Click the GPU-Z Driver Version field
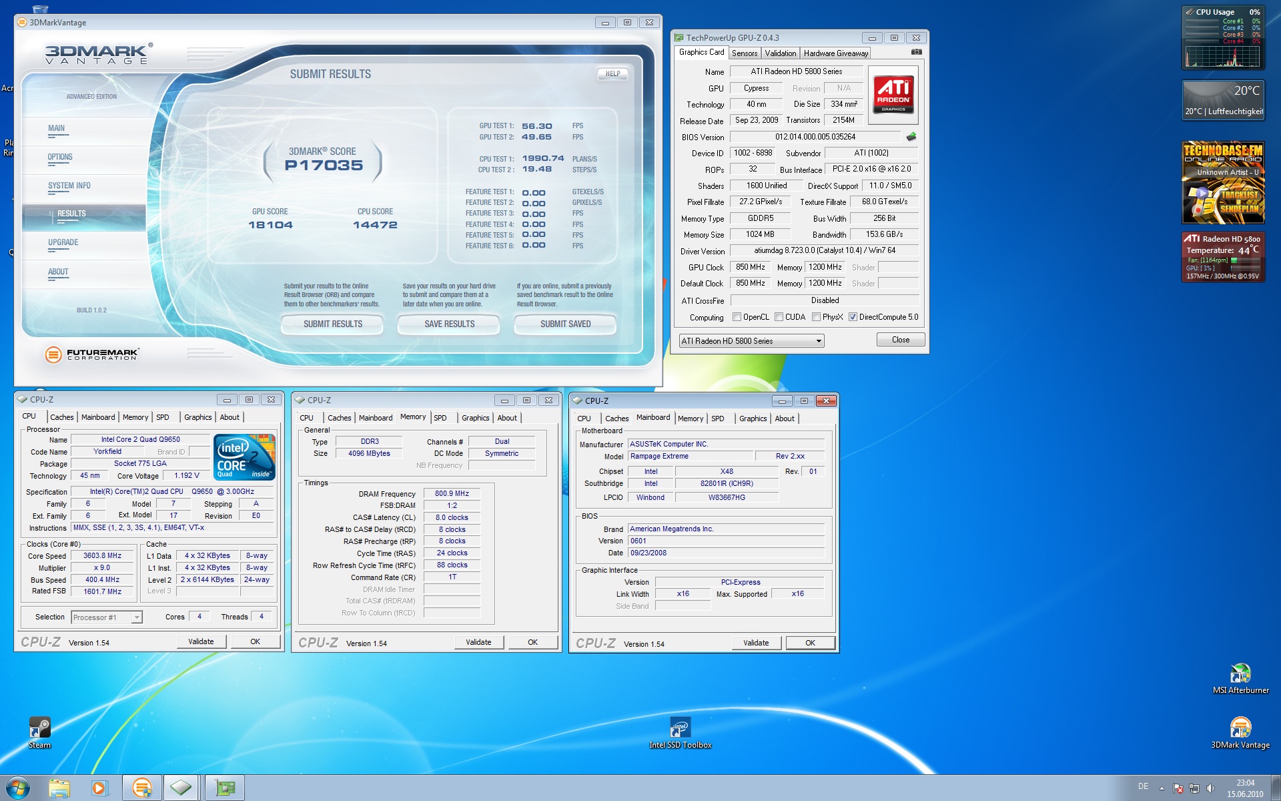The height and width of the screenshot is (801, 1281). [825, 251]
